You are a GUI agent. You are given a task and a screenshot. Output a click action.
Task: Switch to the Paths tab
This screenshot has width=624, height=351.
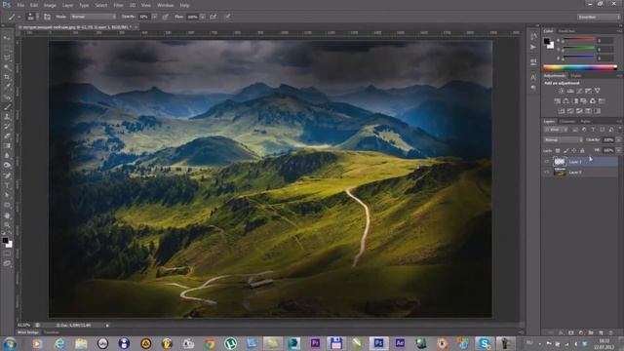[x=585, y=121]
